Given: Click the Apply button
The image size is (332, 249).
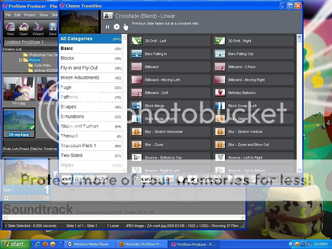Looking at the screenshot, I should (x=269, y=179).
